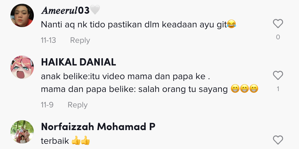Click the white heart beside Ameerul03's name
Image resolution: width=299 pixels, height=149 pixels.
(x=95, y=10)
